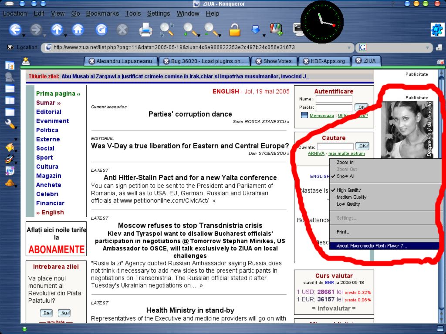Image resolution: width=446 pixels, height=334 pixels.
Task: Click the yellow fish Babelfish icon
Action: [10, 147]
